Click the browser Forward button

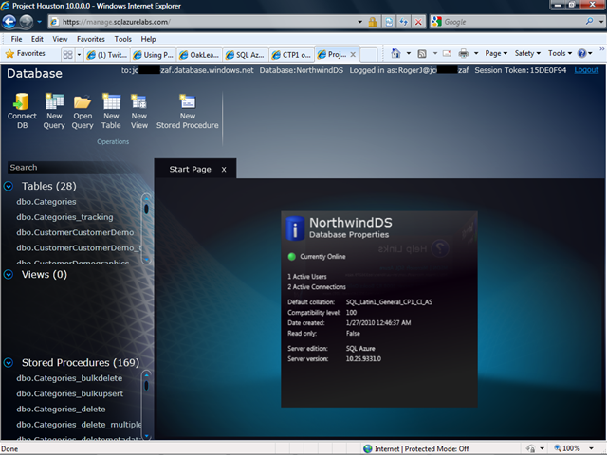click(27, 22)
